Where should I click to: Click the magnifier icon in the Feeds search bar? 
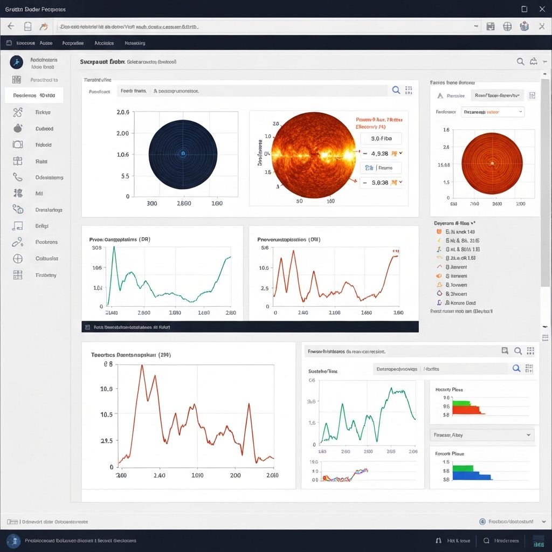396,91
